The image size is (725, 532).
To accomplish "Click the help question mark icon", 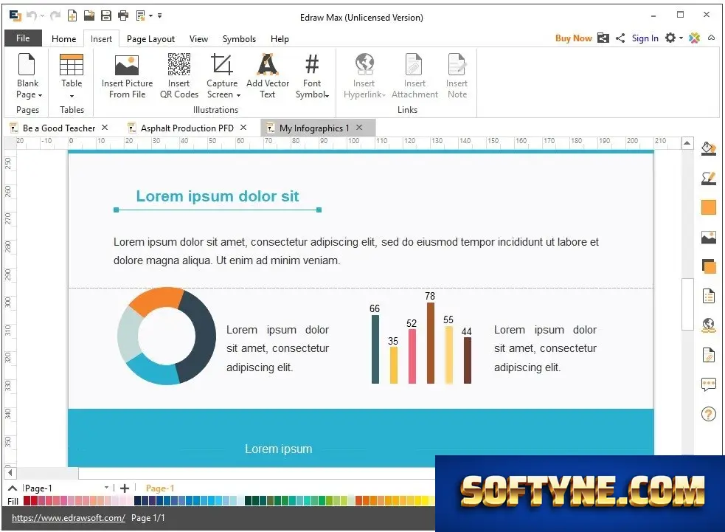I will (x=708, y=414).
